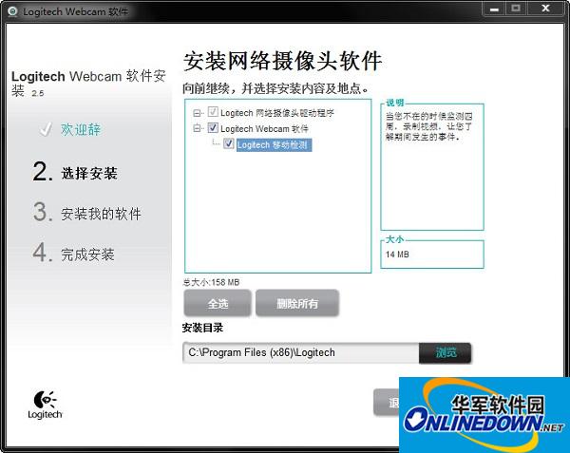This screenshot has height=453, width=570.
Task: Collapse the Logitech 网络摄像头驱动程序 tree node
Action: click(197, 113)
